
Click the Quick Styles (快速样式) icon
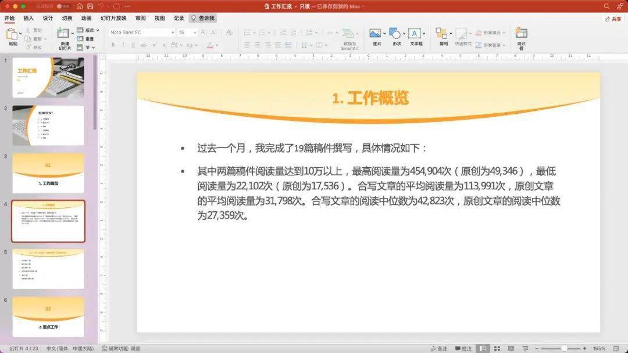461,34
